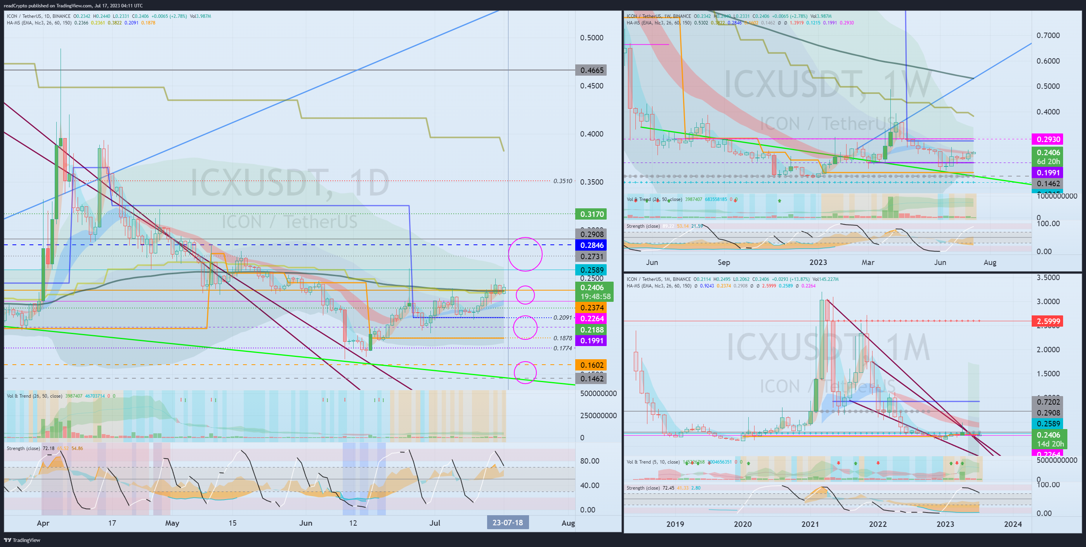
Task: Select the 0.1602 orange price label
Action: point(591,365)
